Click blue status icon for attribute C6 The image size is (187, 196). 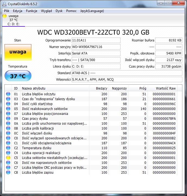(8, 163)
